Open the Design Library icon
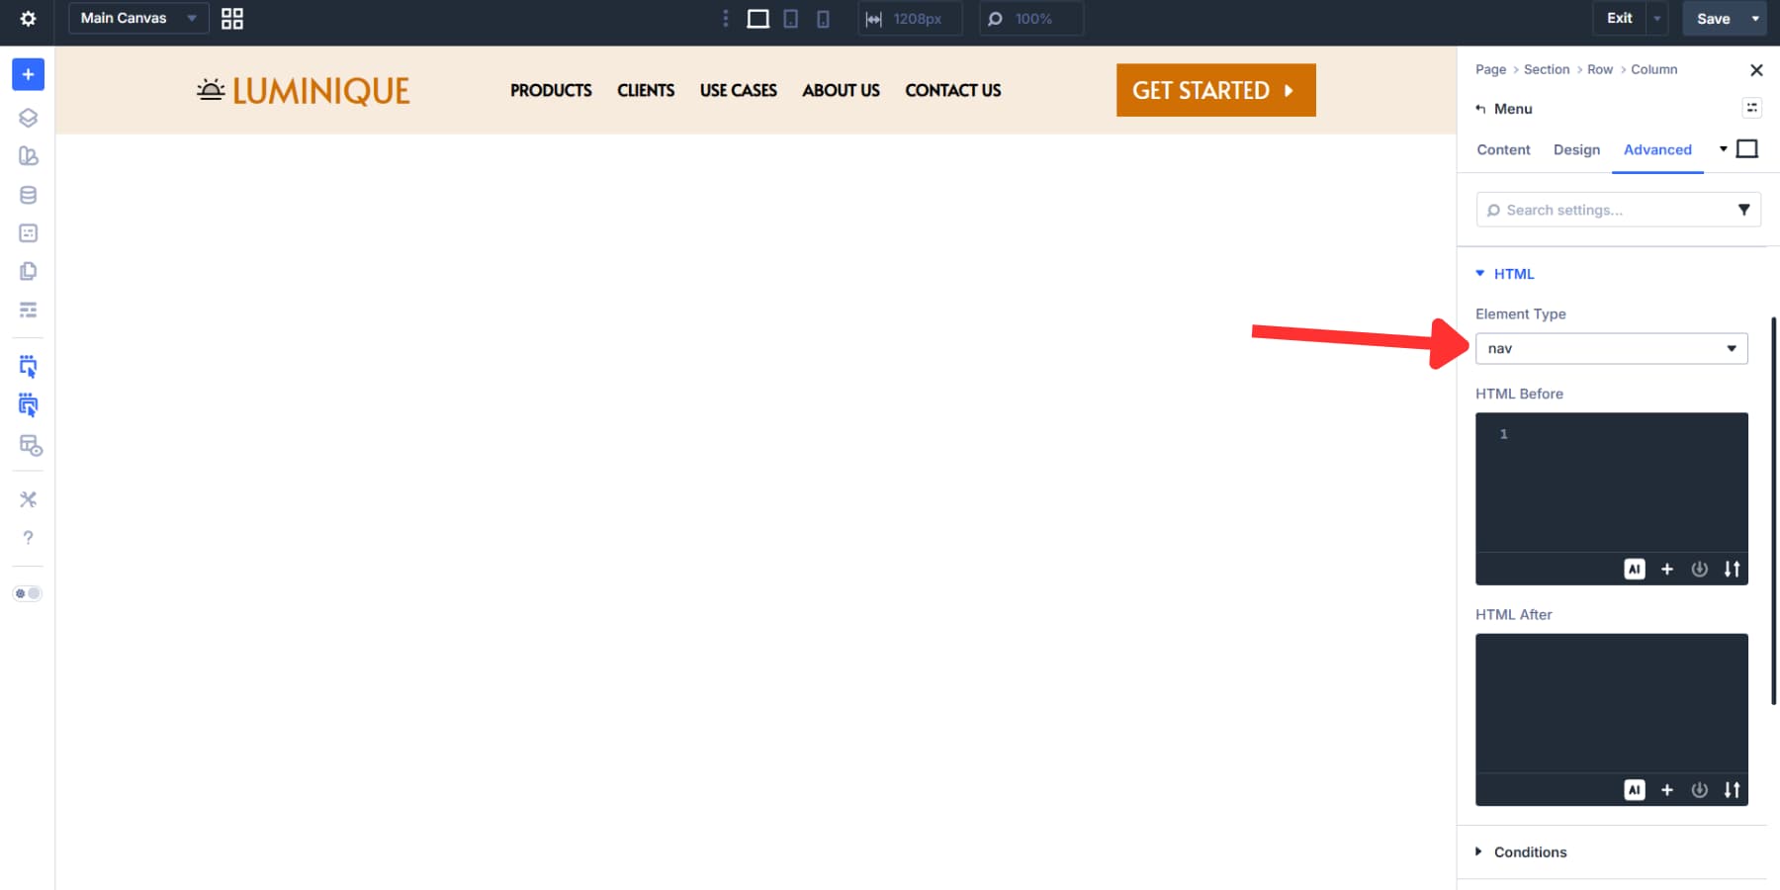Screen dimensions: 1780x890 coord(28,155)
